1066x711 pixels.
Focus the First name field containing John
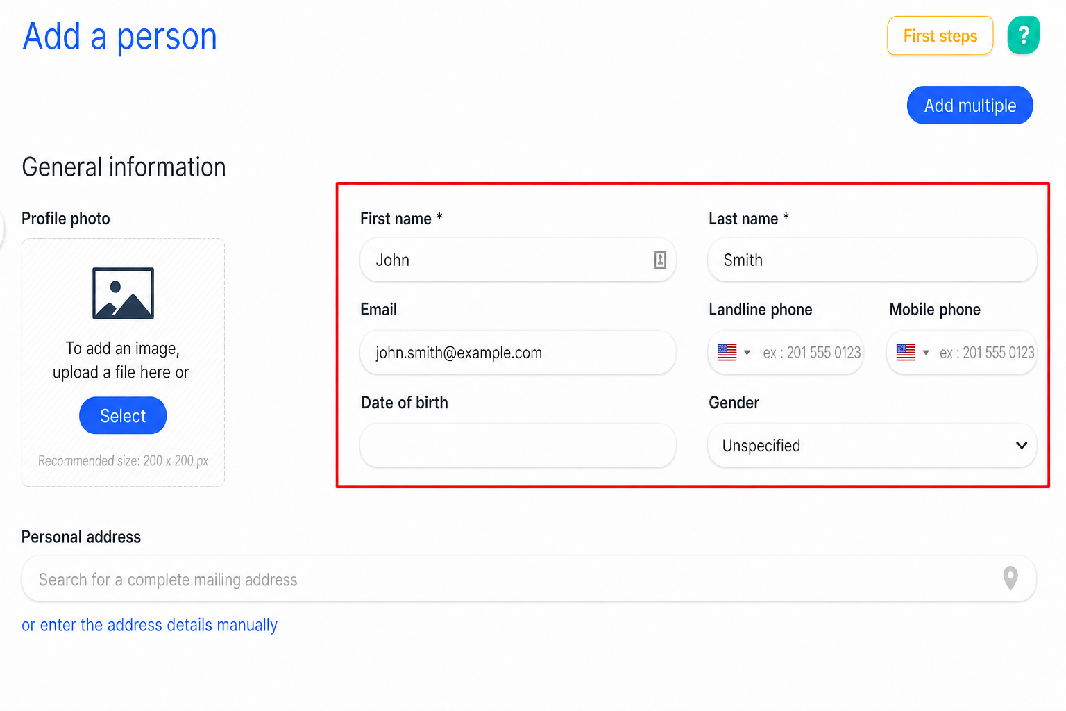pos(518,260)
